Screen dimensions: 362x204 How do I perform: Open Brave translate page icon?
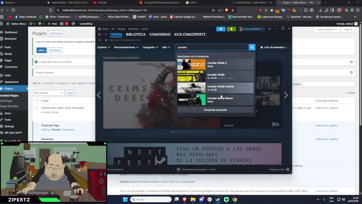(x=214, y=10)
